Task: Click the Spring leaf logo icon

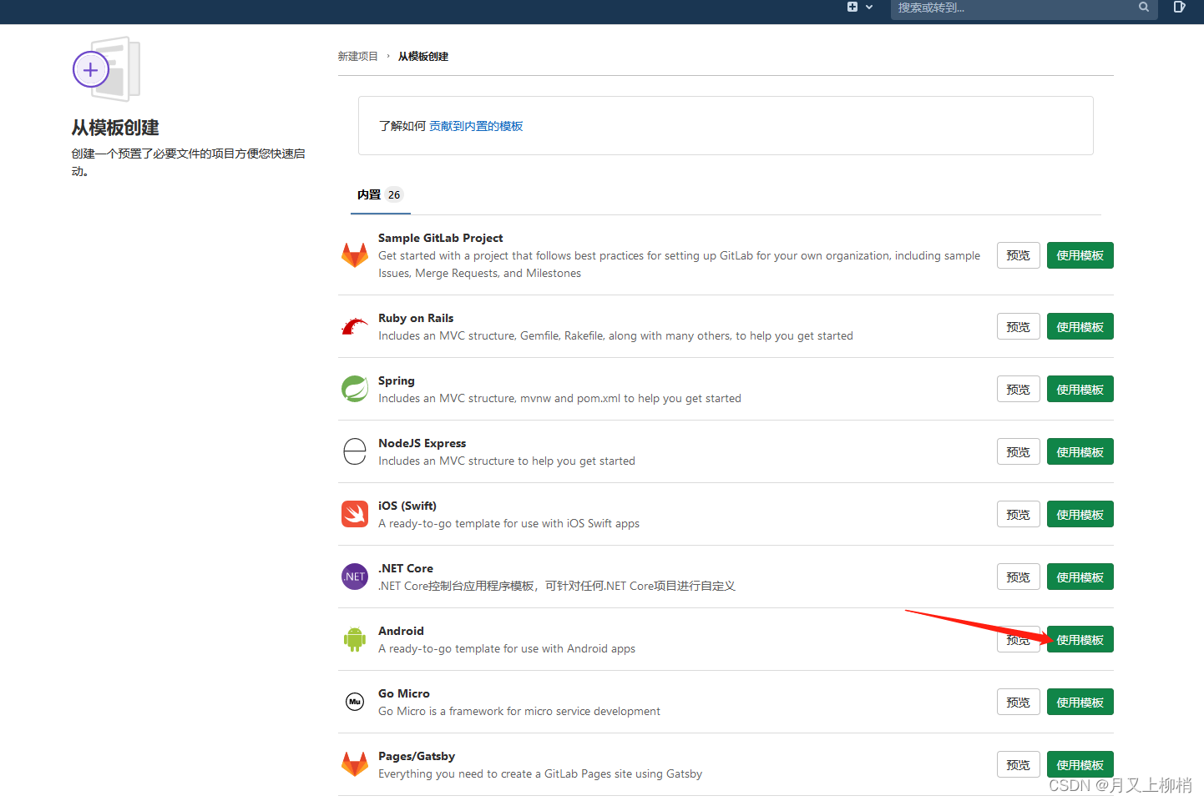Action: pyautogui.click(x=355, y=389)
